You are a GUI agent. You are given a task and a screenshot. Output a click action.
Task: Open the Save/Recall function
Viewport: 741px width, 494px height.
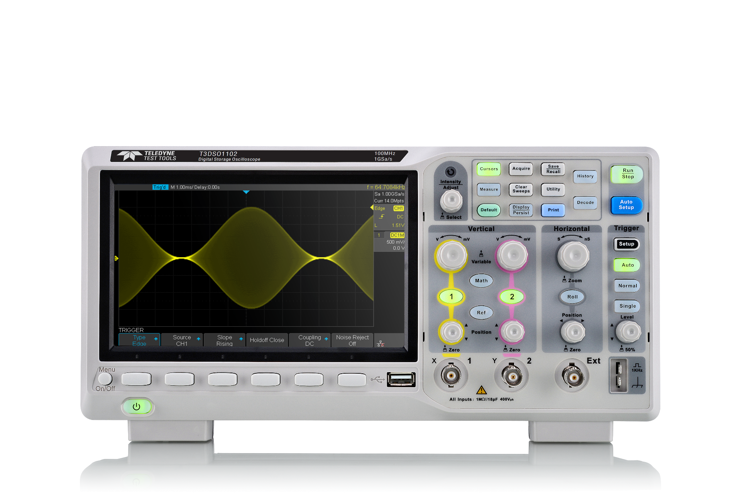pos(553,169)
